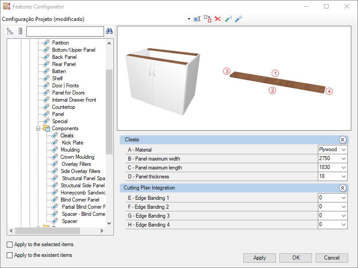Click the tree horizontal scrollbar thumb
Viewport: 358px width, 268px height.
pos(47,231)
